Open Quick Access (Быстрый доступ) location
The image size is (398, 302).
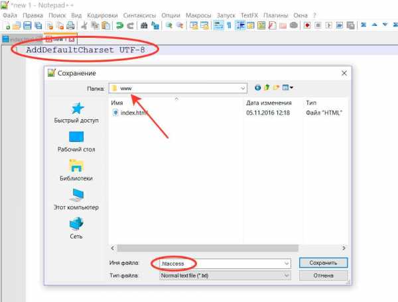(76, 113)
